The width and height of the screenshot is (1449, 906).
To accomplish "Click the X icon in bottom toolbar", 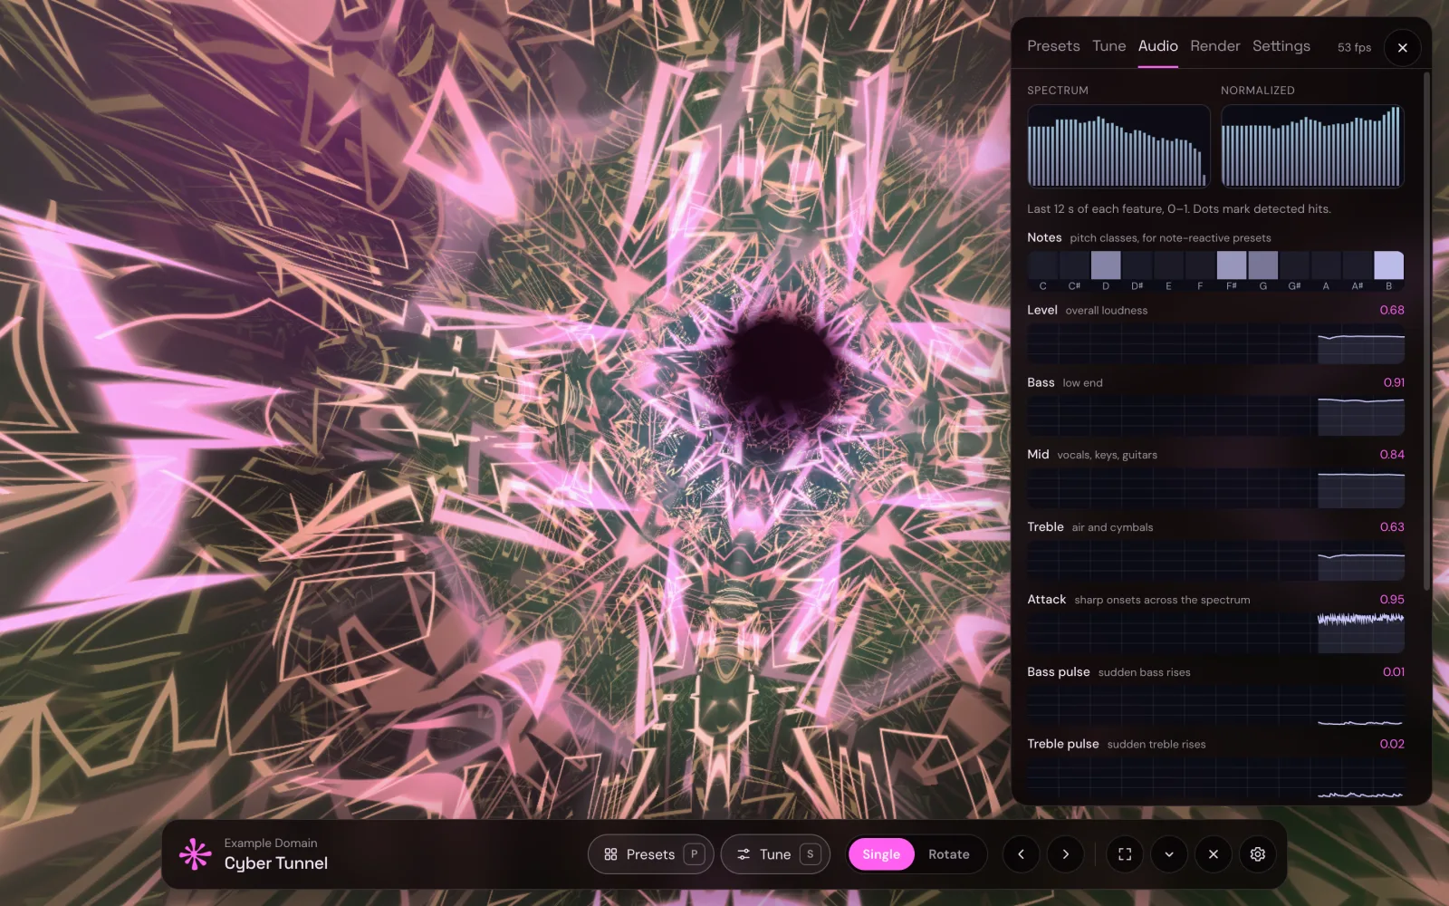I will point(1214,854).
